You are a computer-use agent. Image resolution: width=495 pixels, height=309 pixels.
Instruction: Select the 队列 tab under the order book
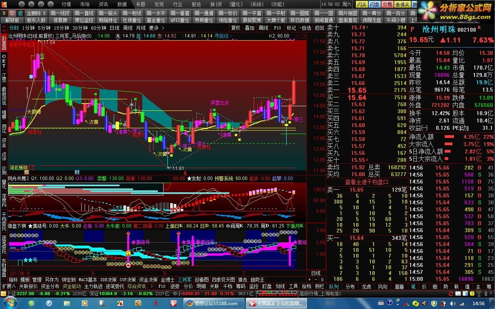click(334, 287)
